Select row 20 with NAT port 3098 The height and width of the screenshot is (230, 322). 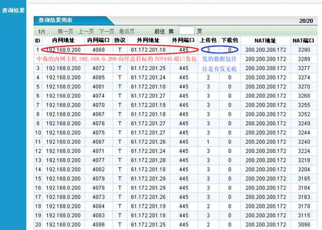tap(175, 225)
